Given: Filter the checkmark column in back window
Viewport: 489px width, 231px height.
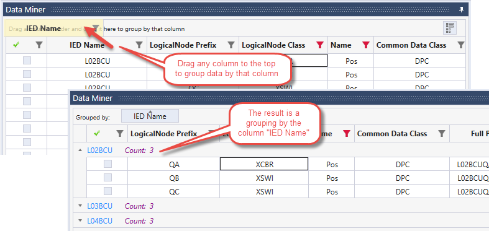Looking at the screenshot, I should (x=39, y=45).
